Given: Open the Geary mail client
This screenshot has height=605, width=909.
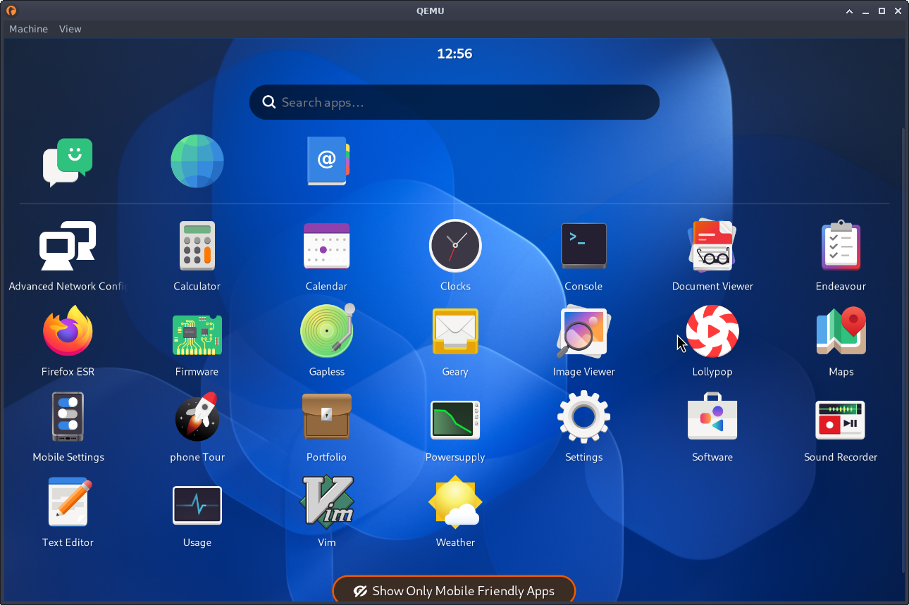Looking at the screenshot, I should (455, 331).
